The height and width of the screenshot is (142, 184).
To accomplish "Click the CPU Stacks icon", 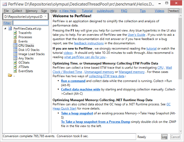I will [x=15, y=45].
